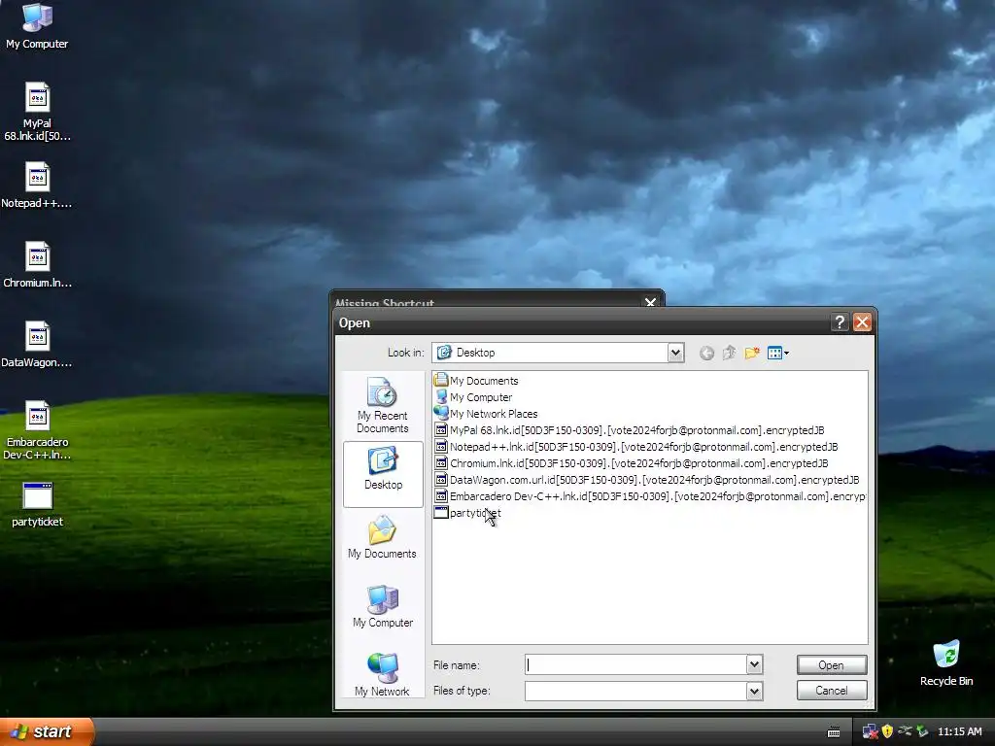This screenshot has width=995, height=746.
Task: Select Embarcadero Dev-C++ desktop icon
Action: pos(37,430)
